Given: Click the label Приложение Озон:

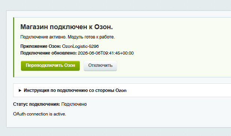Looking at the screenshot, I should pos(40,46).
